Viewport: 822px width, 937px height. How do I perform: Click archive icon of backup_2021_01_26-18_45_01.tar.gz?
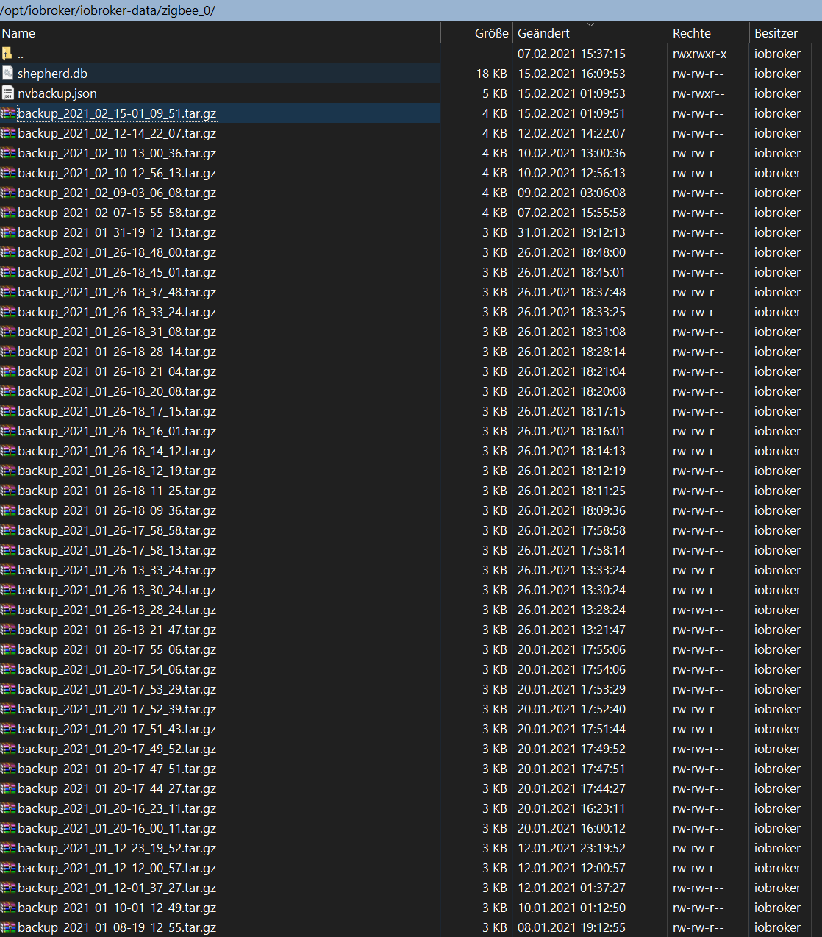8,272
